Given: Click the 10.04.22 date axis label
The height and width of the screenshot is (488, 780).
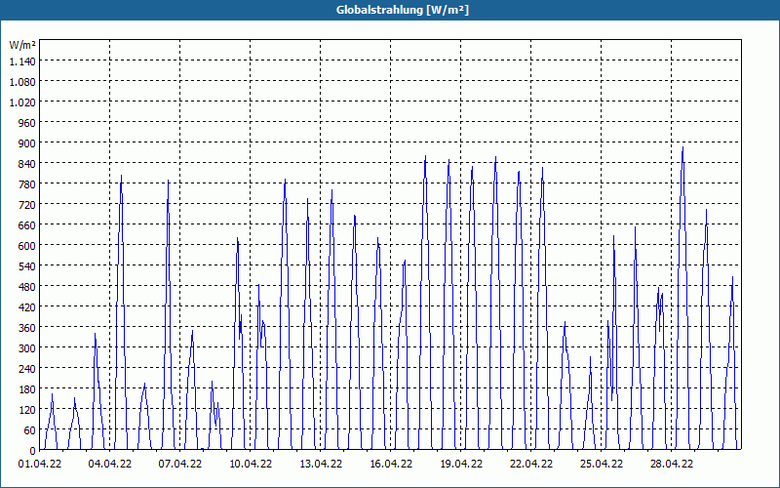Looking at the screenshot, I should point(251,464).
